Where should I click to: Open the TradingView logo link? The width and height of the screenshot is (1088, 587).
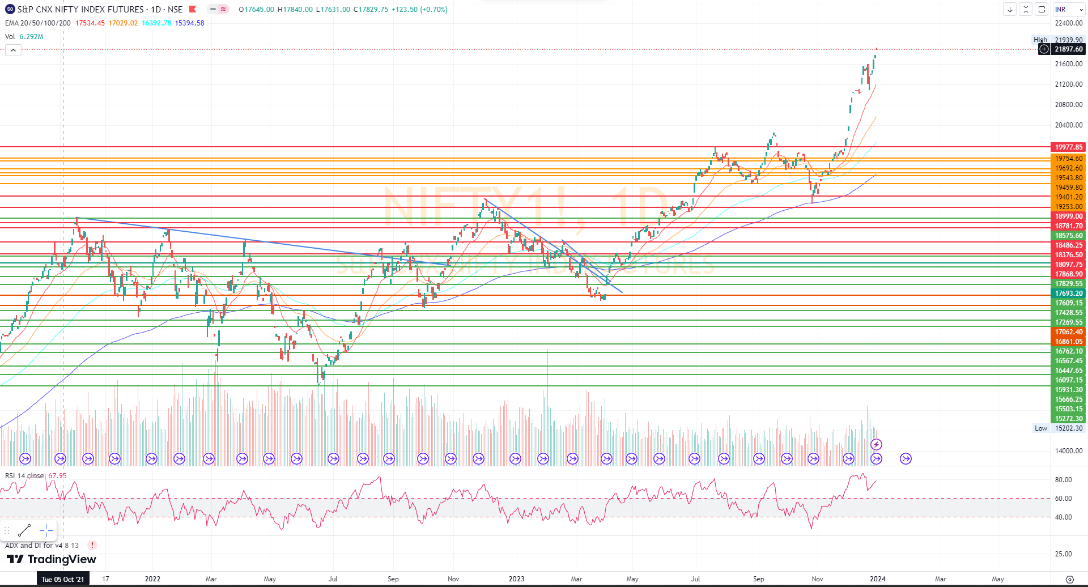pos(52,559)
